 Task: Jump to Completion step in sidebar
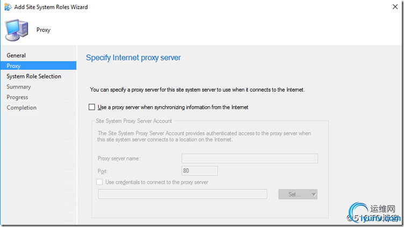tap(21, 108)
